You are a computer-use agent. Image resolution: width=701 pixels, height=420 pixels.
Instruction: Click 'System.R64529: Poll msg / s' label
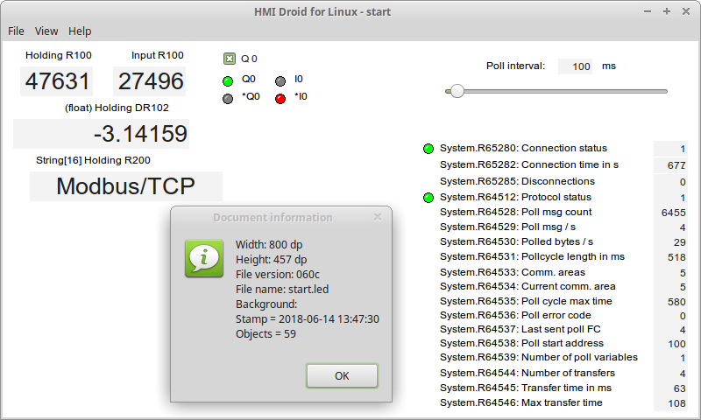507,227
